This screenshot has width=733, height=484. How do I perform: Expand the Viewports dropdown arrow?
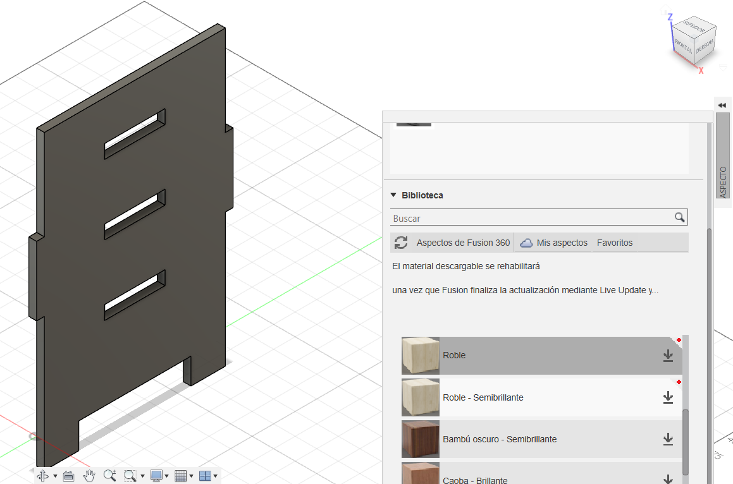coord(216,476)
